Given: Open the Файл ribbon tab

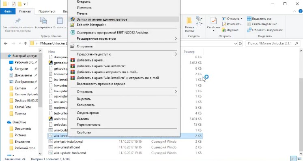Looking at the screenshot, I should click(x=8, y=11).
